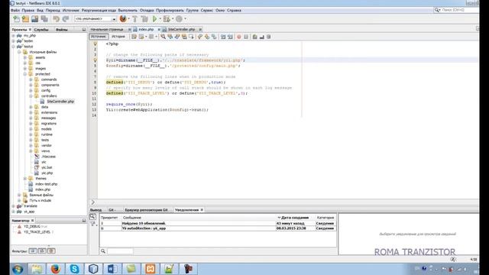Click the Firefox browser run icon

coord(123,18)
